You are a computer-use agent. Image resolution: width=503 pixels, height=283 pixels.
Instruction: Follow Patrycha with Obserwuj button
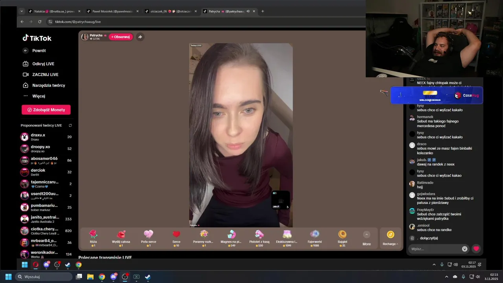pyautogui.click(x=121, y=37)
